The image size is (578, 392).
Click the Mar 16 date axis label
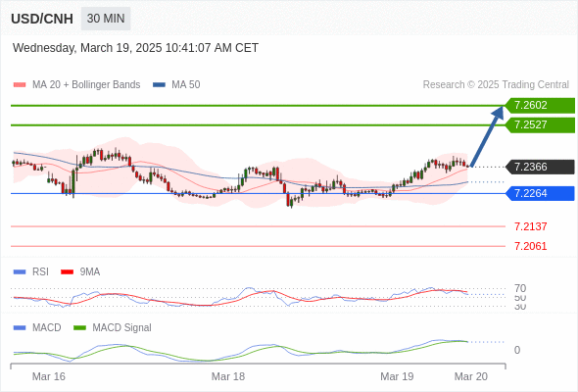49,376
